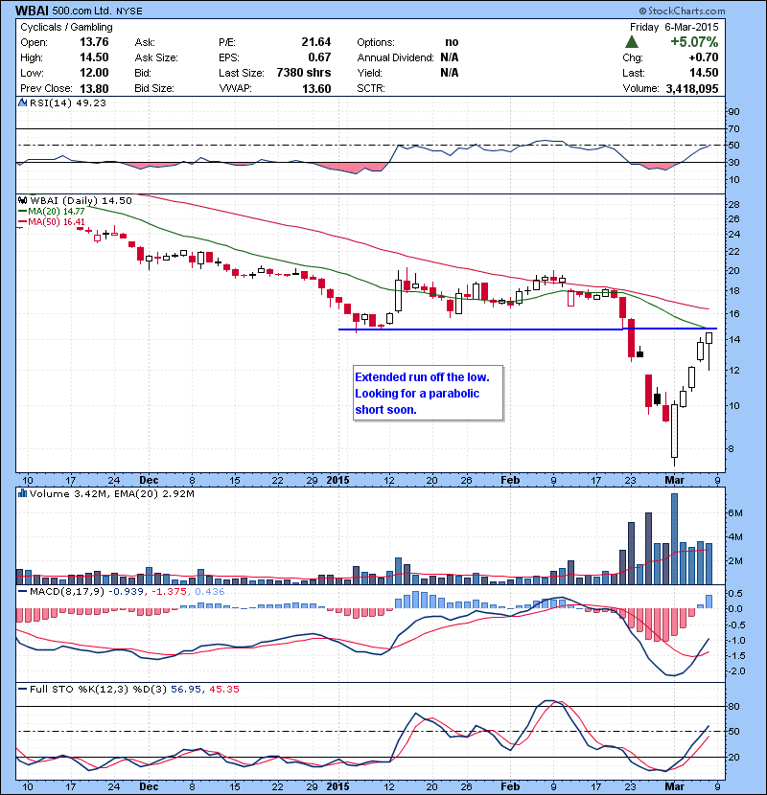The image size is (767, 795).
Task: Click the 'RSI(14) 49.23' label
Action: (x=68, y=102)
